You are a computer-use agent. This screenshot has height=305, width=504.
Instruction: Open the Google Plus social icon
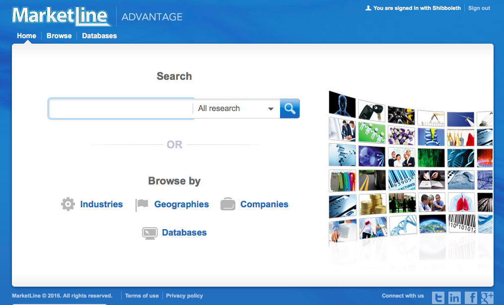(487, 297)
